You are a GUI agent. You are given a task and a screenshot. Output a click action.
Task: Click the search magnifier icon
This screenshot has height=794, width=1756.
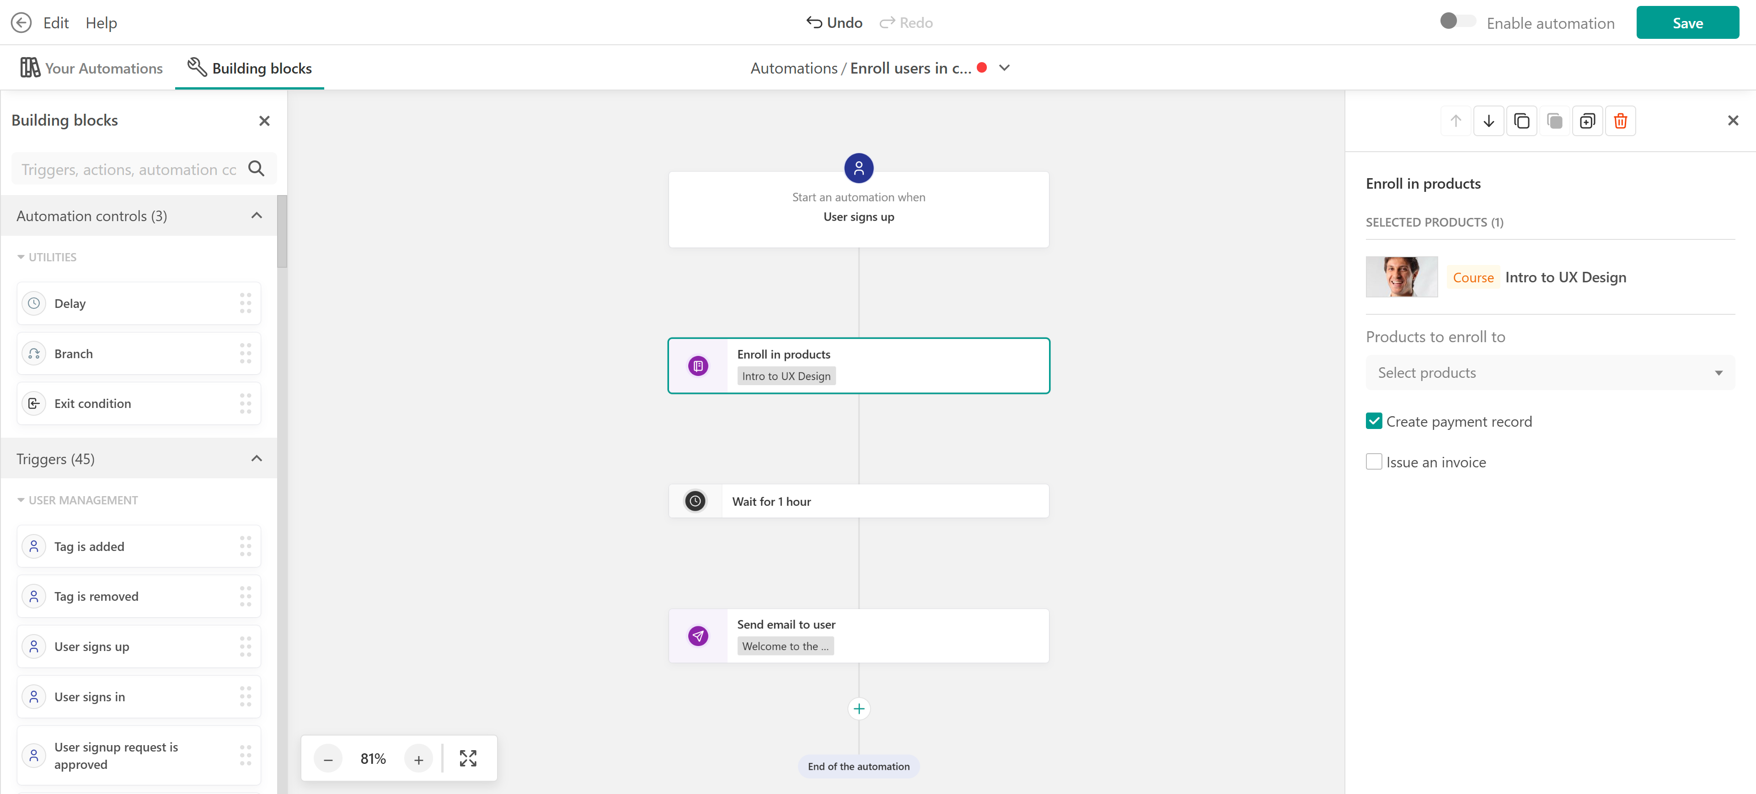[256, 169]
